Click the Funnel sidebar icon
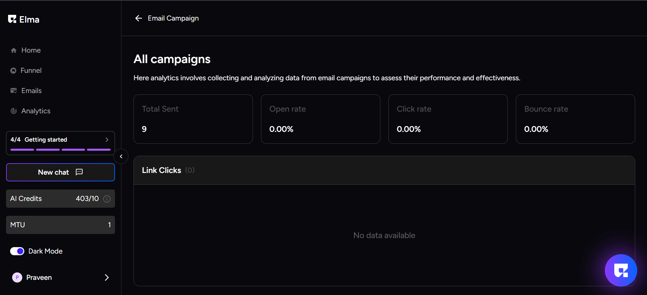The width and height of the screenshot is (647, 295). 13,70
